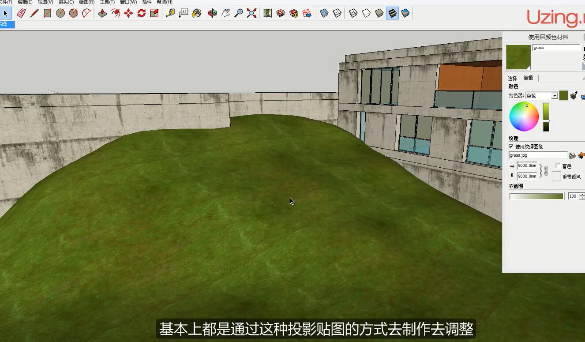This screenshot has height=342, width=585.
Task: Open the 拾色器 color picker dropdown
Action: click(554, 96)
